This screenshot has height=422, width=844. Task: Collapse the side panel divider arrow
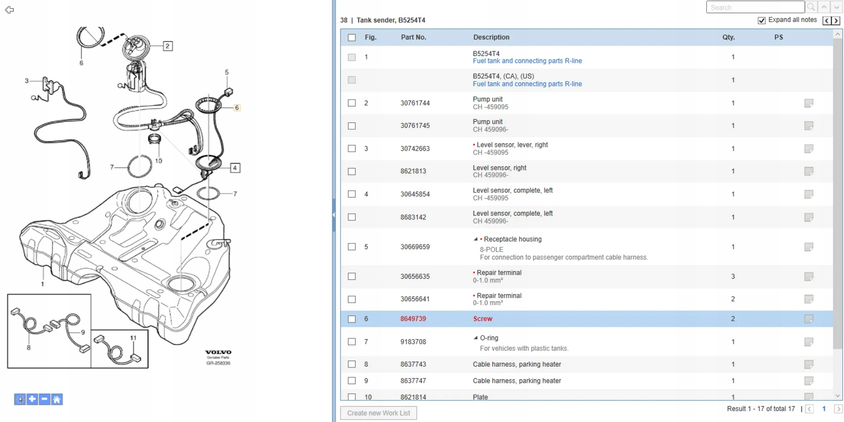point(334,215)
